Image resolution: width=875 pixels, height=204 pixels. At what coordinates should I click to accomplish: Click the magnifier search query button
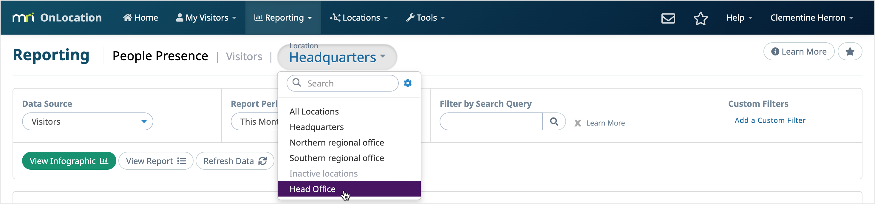(x=554, y=121)
